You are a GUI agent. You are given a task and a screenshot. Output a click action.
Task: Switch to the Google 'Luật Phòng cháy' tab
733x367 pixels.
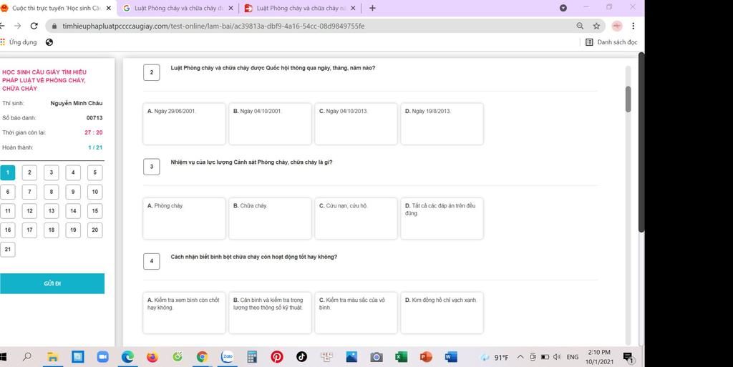(x=178, y=8)
